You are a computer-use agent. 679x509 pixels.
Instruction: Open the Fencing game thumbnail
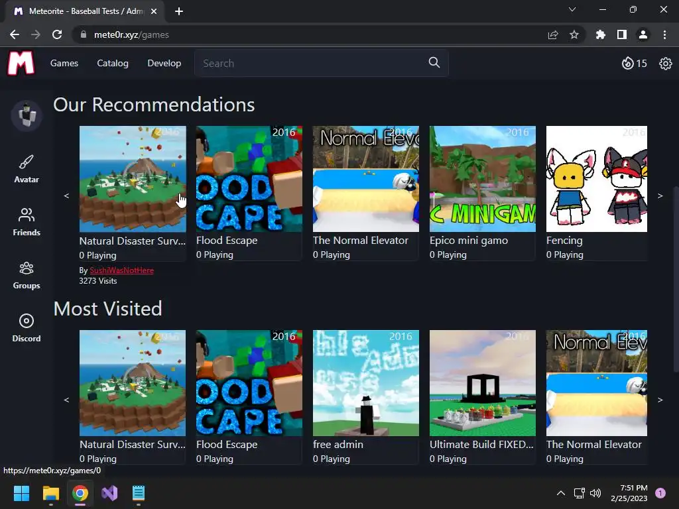[596, 179]
